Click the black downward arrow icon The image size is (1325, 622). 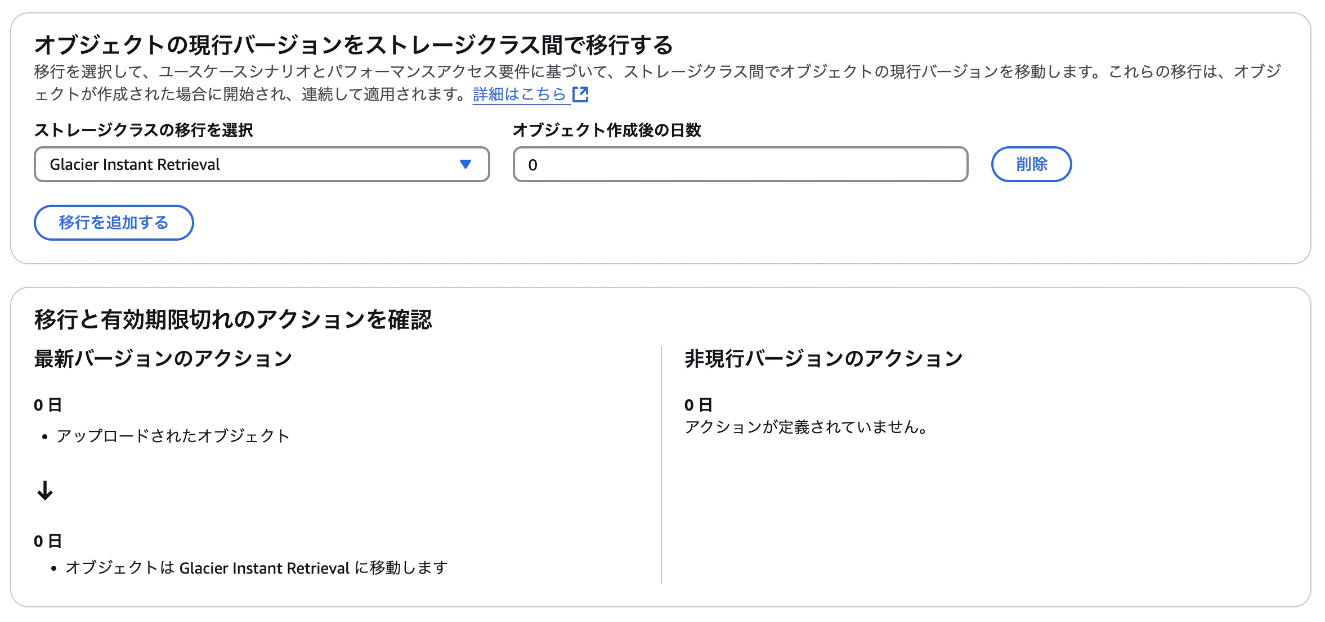coord(45,490)
